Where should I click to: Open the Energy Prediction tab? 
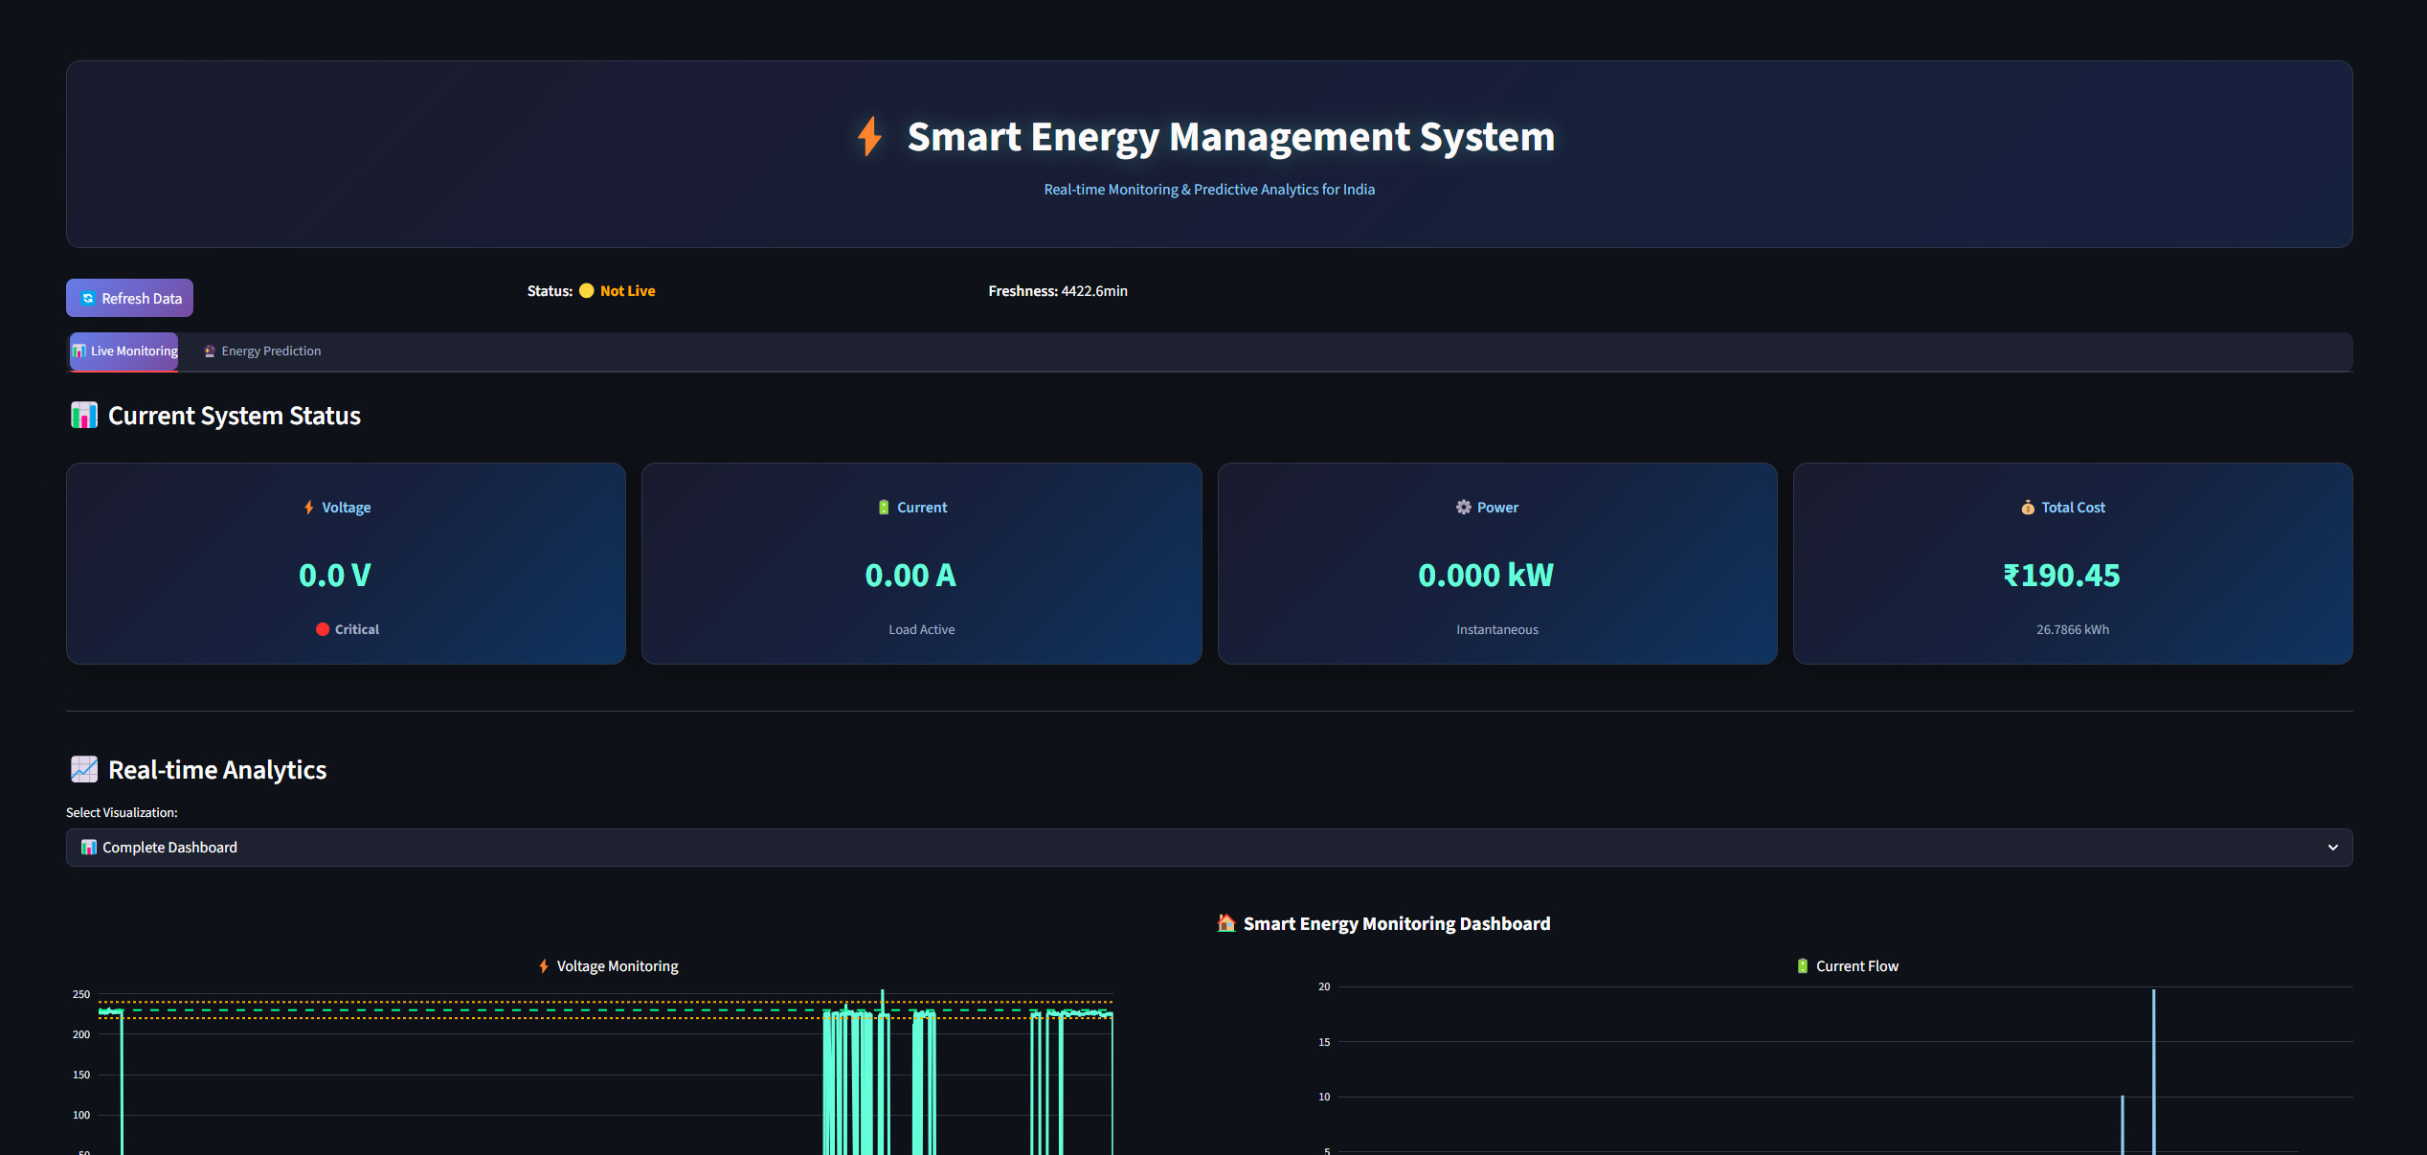tap(262, 351)
